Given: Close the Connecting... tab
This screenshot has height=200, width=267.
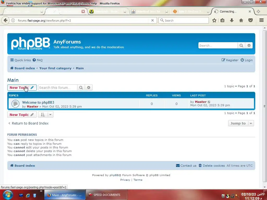Looking at the screenshot, I should [x=250, y=11].
